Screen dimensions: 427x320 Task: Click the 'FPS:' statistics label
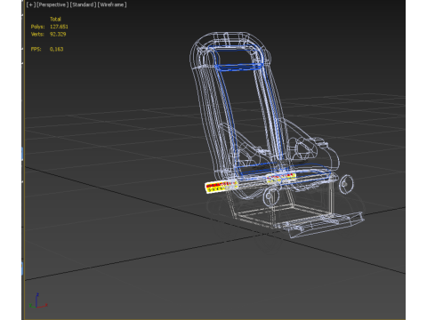pos(36,49)
